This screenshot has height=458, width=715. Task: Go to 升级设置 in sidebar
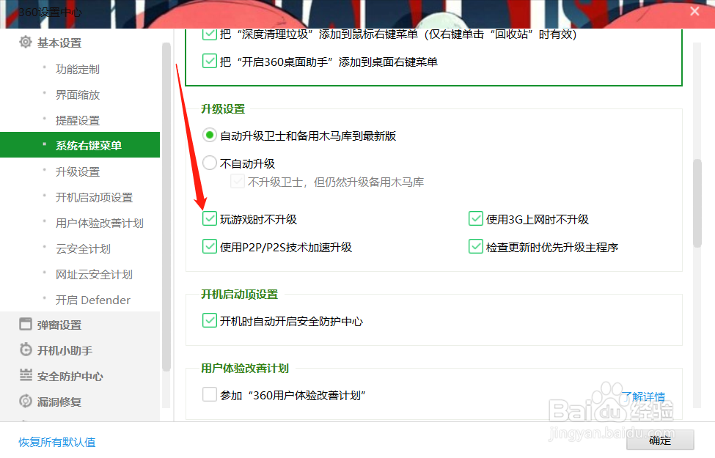(78, 171)
